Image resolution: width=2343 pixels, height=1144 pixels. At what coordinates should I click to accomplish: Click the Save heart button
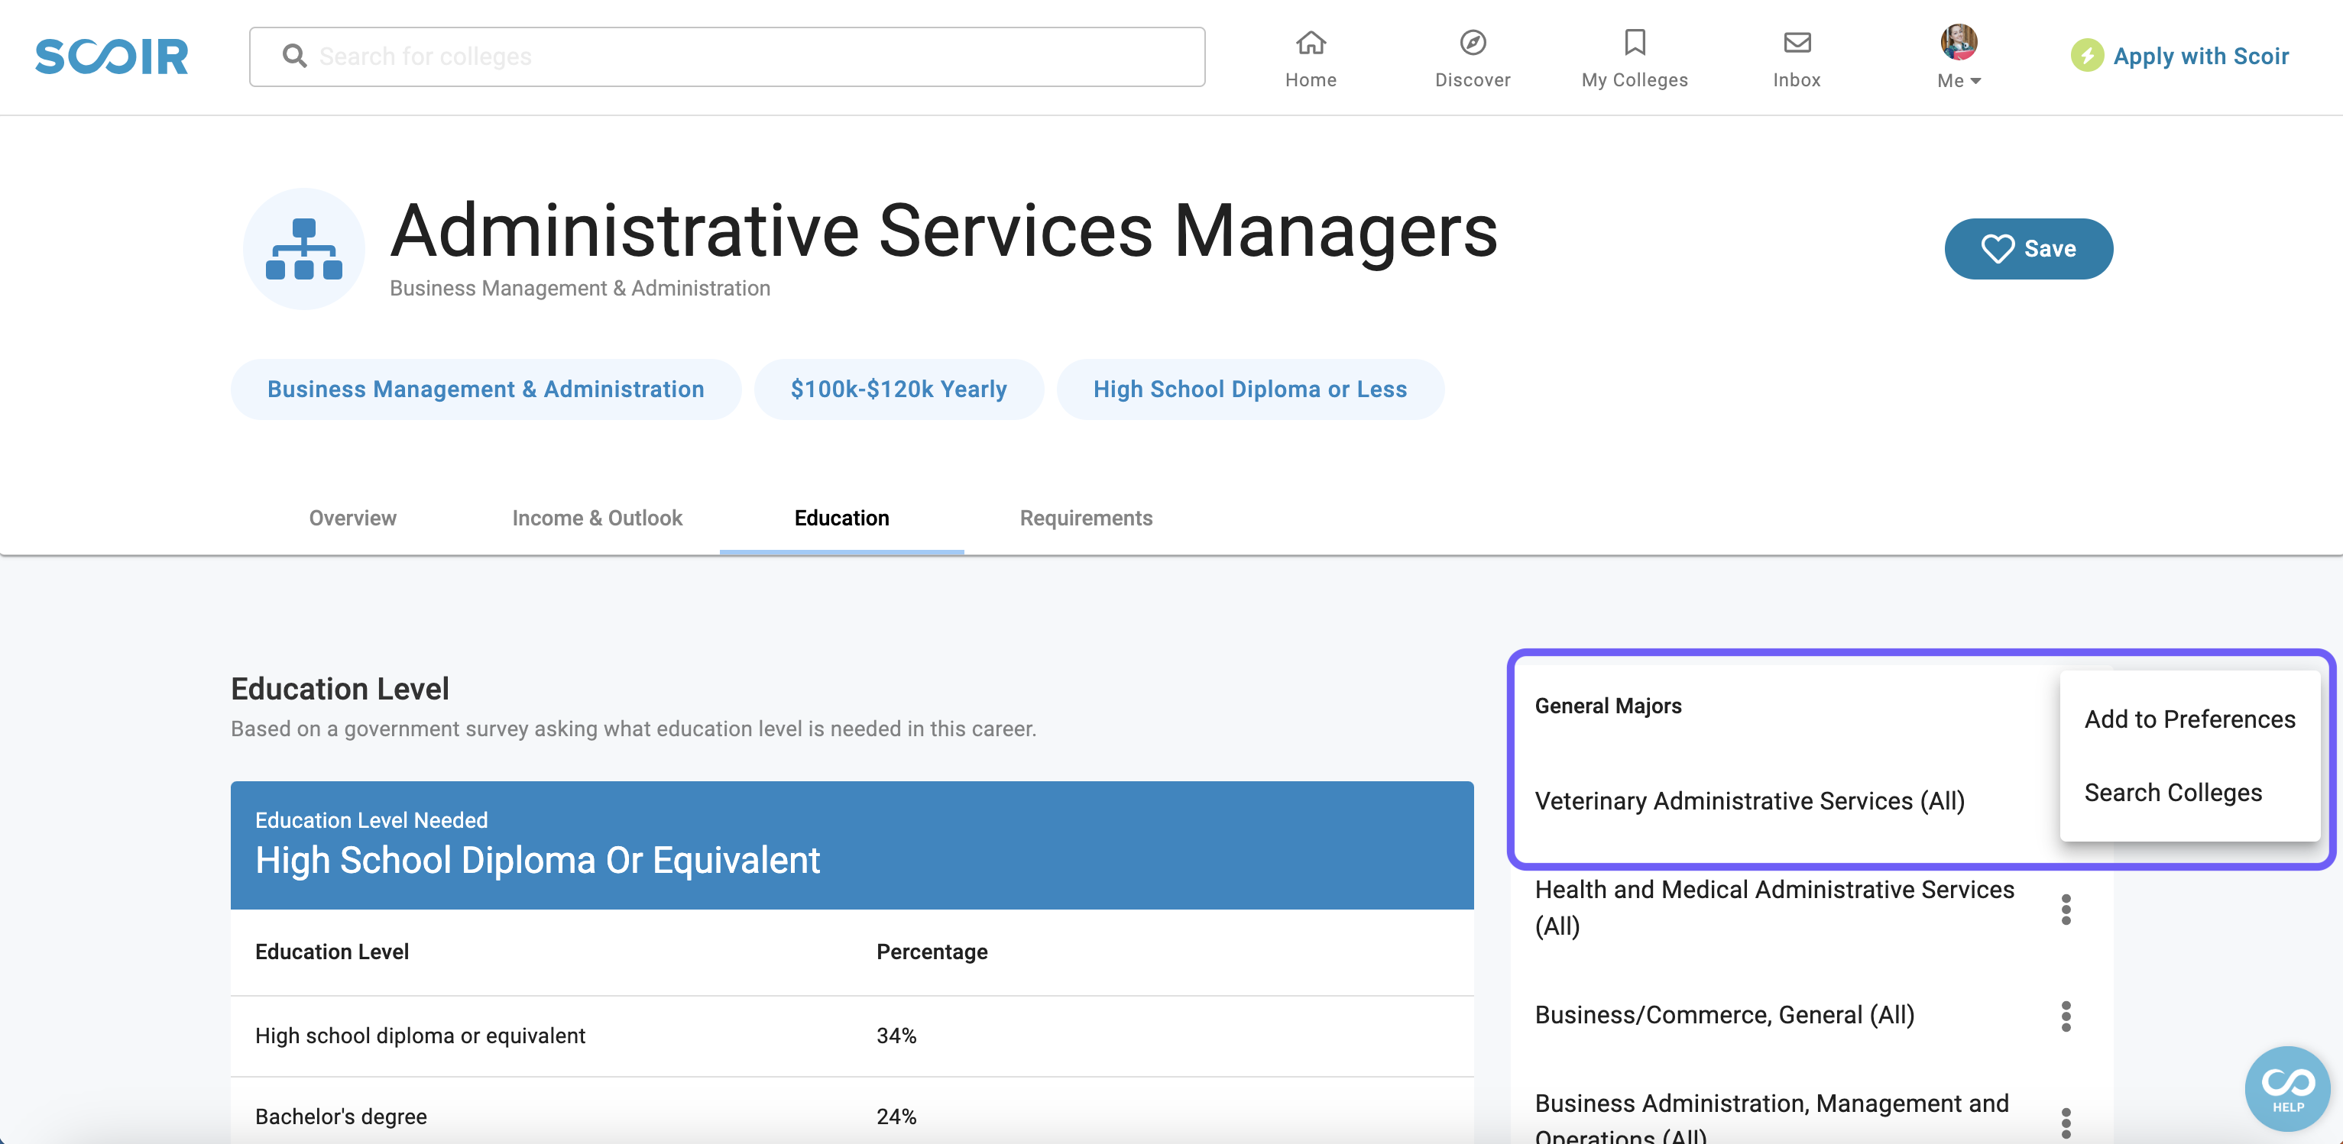pos(2027,248)
